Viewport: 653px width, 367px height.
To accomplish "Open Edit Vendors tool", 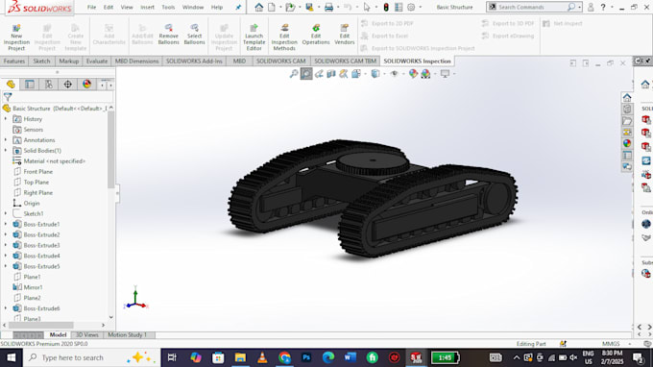I will [x=345, y=35].
